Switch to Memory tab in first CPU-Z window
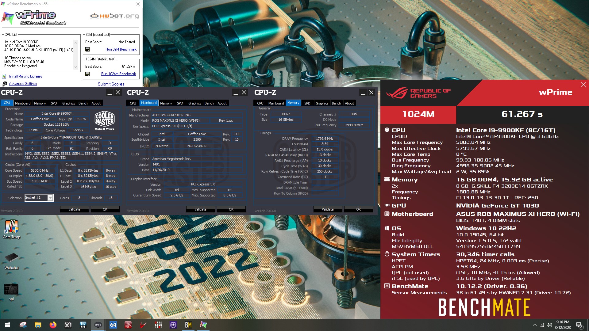The height and width of the screenshot is (331, 589). (x=40, y=103)
